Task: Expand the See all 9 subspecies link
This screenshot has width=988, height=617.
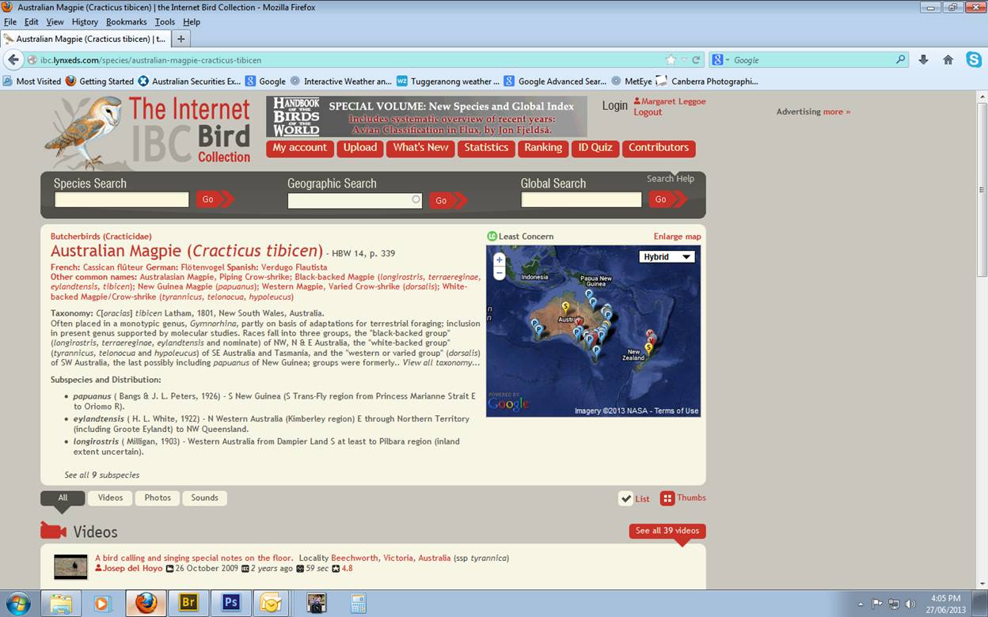Action: 101,475
